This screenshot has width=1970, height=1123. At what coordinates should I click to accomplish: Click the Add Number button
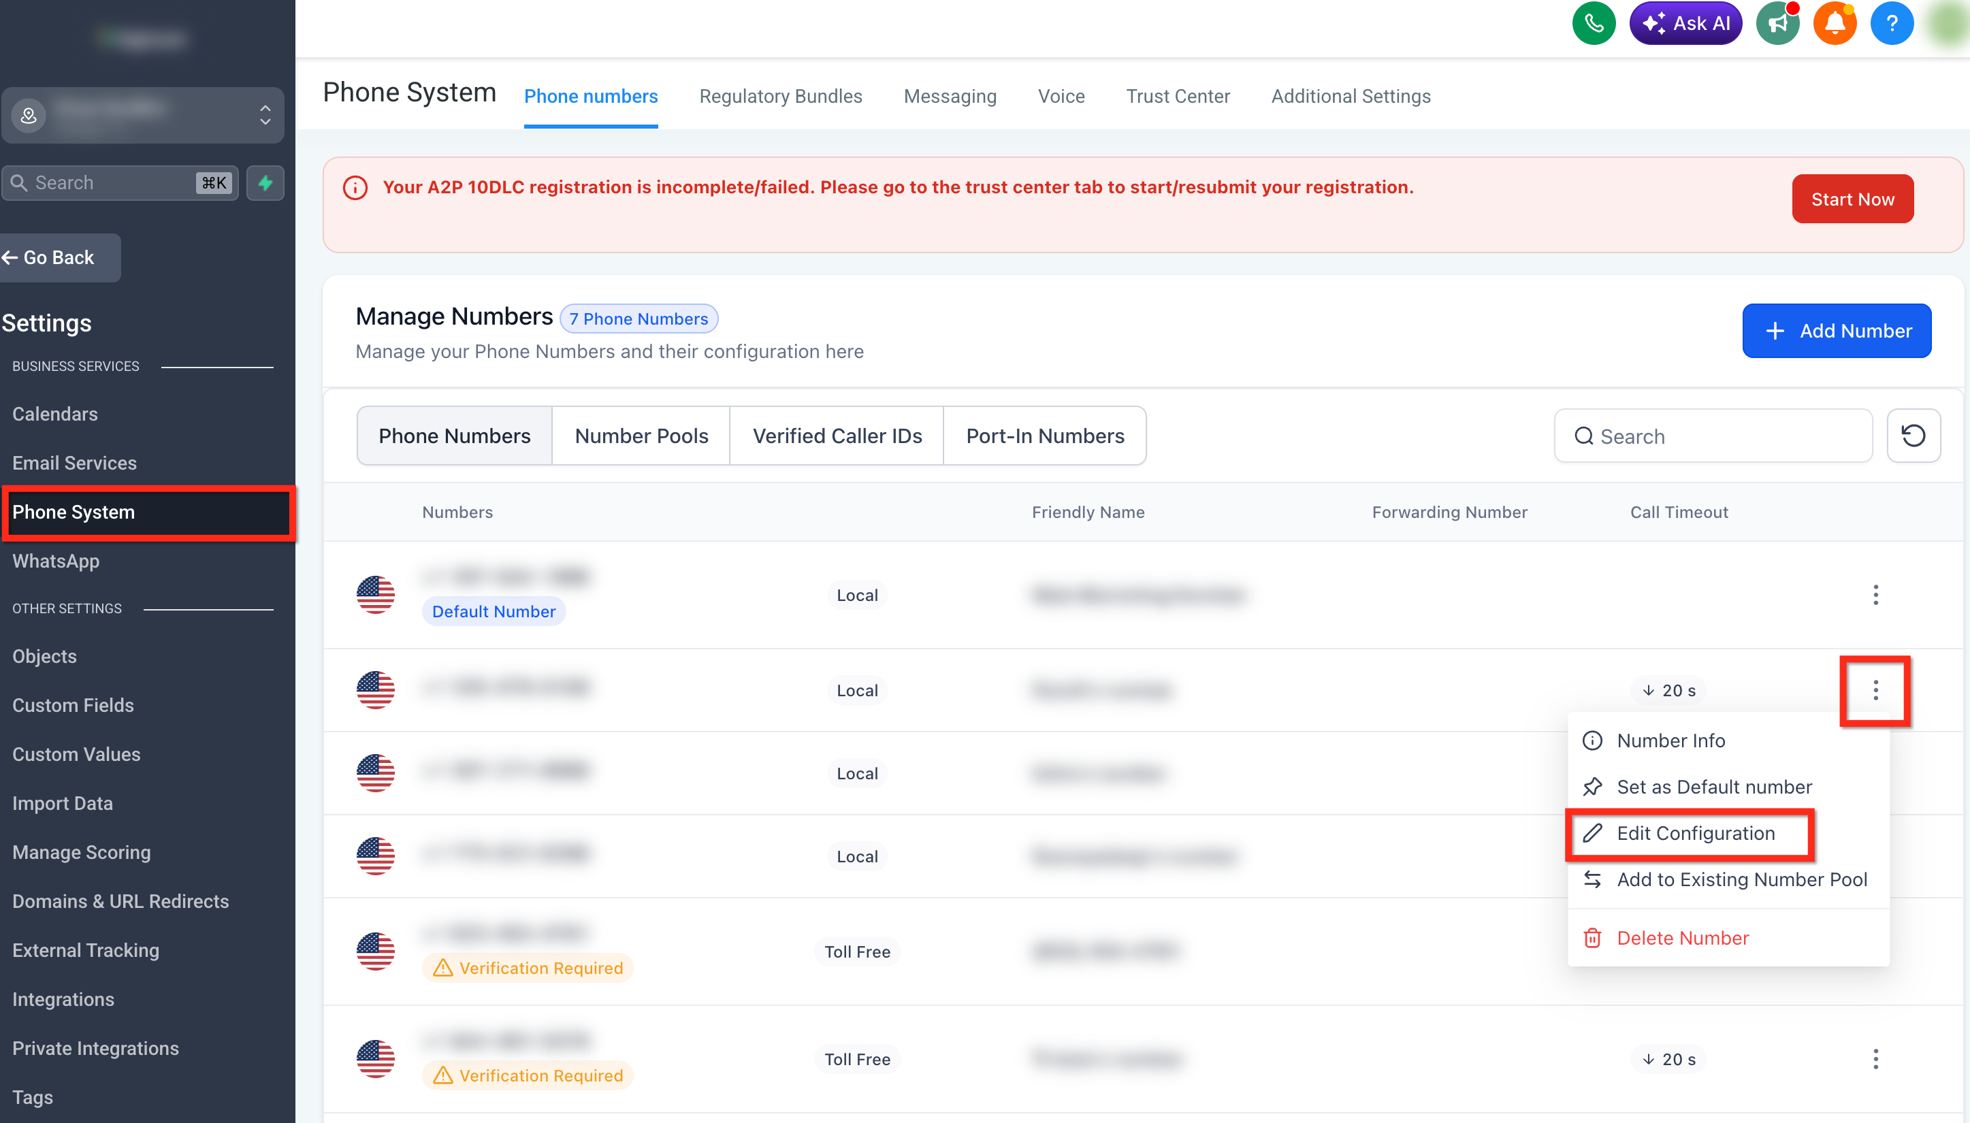(x=1837, y=331)
